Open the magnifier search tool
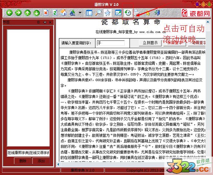The image size is (213, 175). (98, 13)
